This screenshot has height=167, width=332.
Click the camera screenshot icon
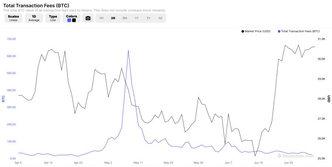(88, 18)
